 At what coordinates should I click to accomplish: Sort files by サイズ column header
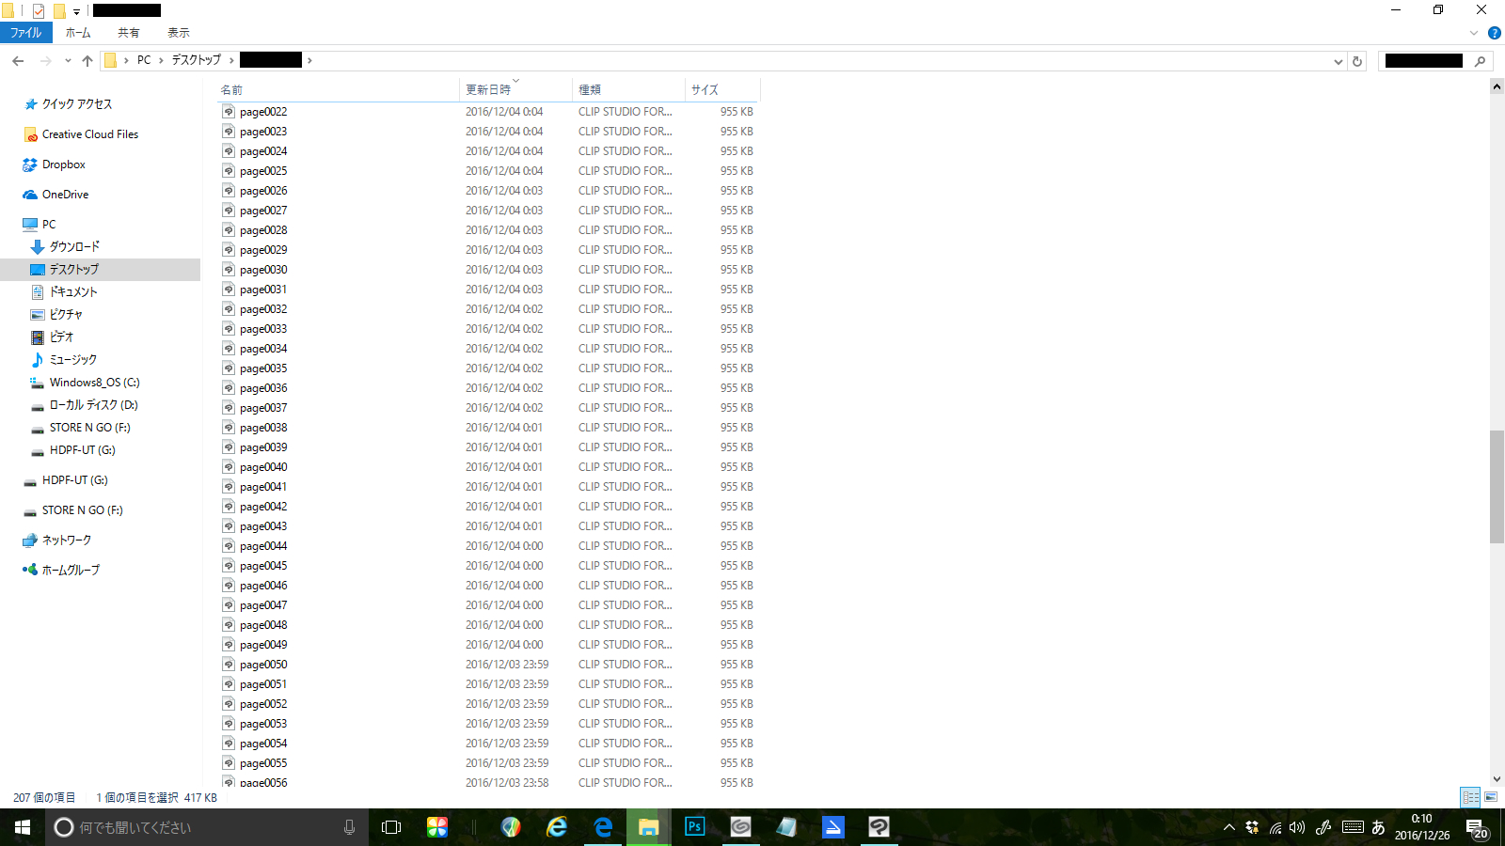[x=705, y=90]
